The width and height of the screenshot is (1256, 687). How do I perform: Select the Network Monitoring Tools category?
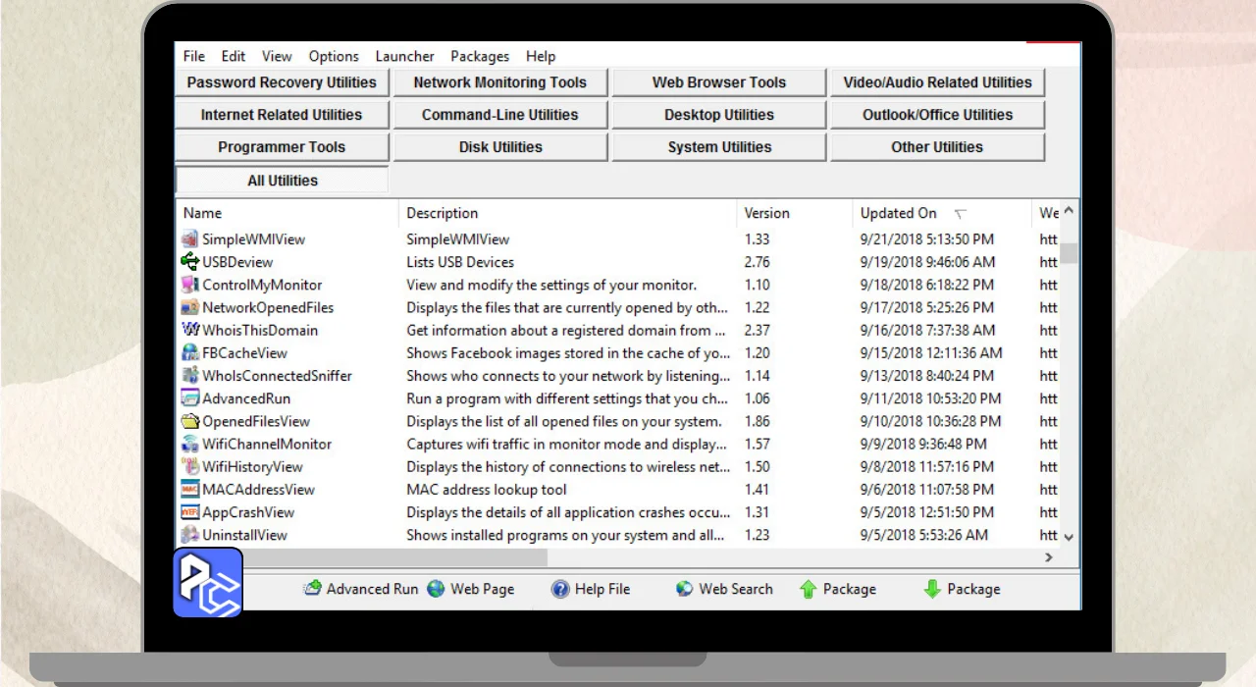click(499, 82)
